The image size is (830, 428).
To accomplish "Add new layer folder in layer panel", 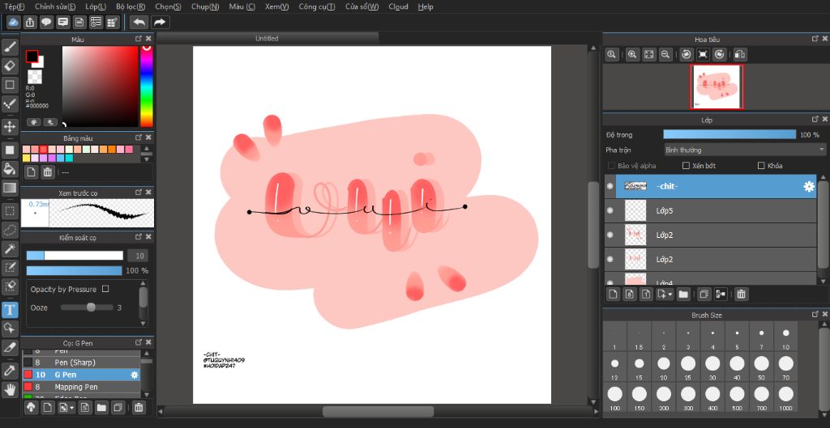I will click(683, 295).
